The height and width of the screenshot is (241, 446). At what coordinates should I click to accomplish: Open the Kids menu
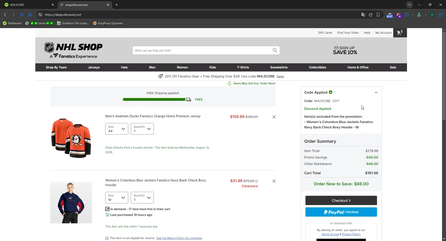(213, 67)
